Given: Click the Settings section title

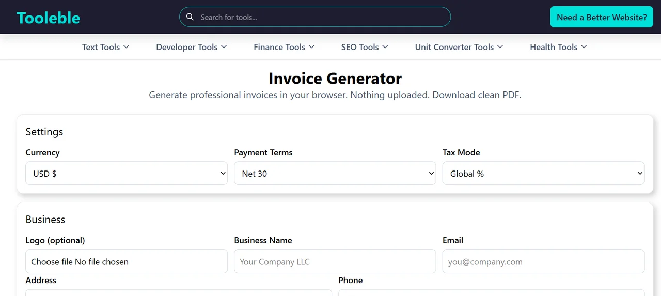Looking at the screenshot, I should [44, 132].
